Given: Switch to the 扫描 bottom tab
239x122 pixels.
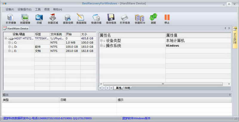Looking at the screenshot, I should (127, 88).
